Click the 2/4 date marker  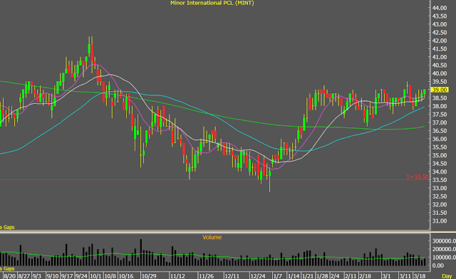tap(335, 276)
